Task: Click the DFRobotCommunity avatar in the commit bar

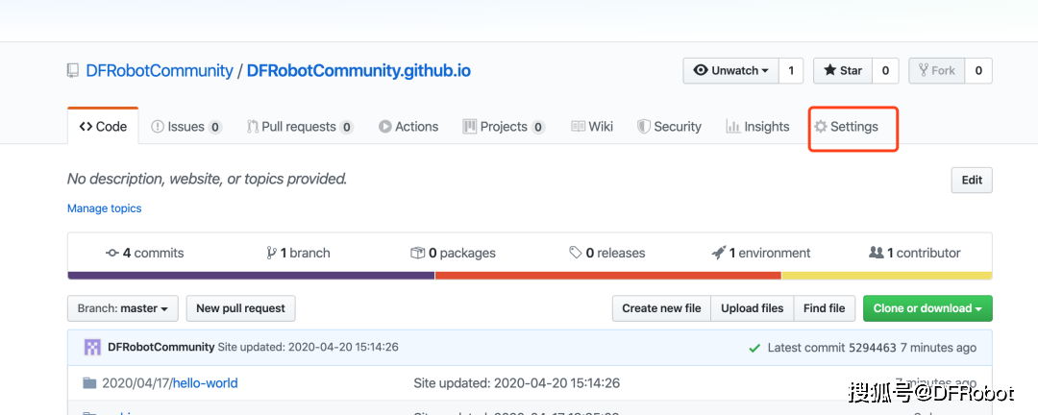Action: click(x=92, y=347)
